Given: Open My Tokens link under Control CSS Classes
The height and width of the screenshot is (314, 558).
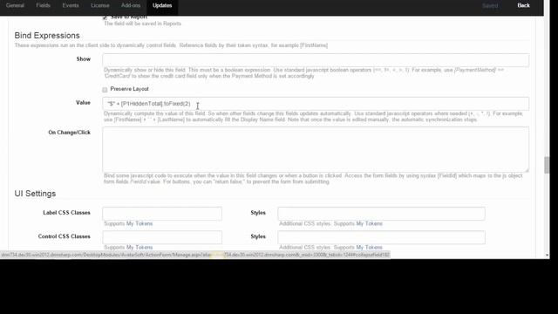Looking at the screenshot, I should point(139,247).
